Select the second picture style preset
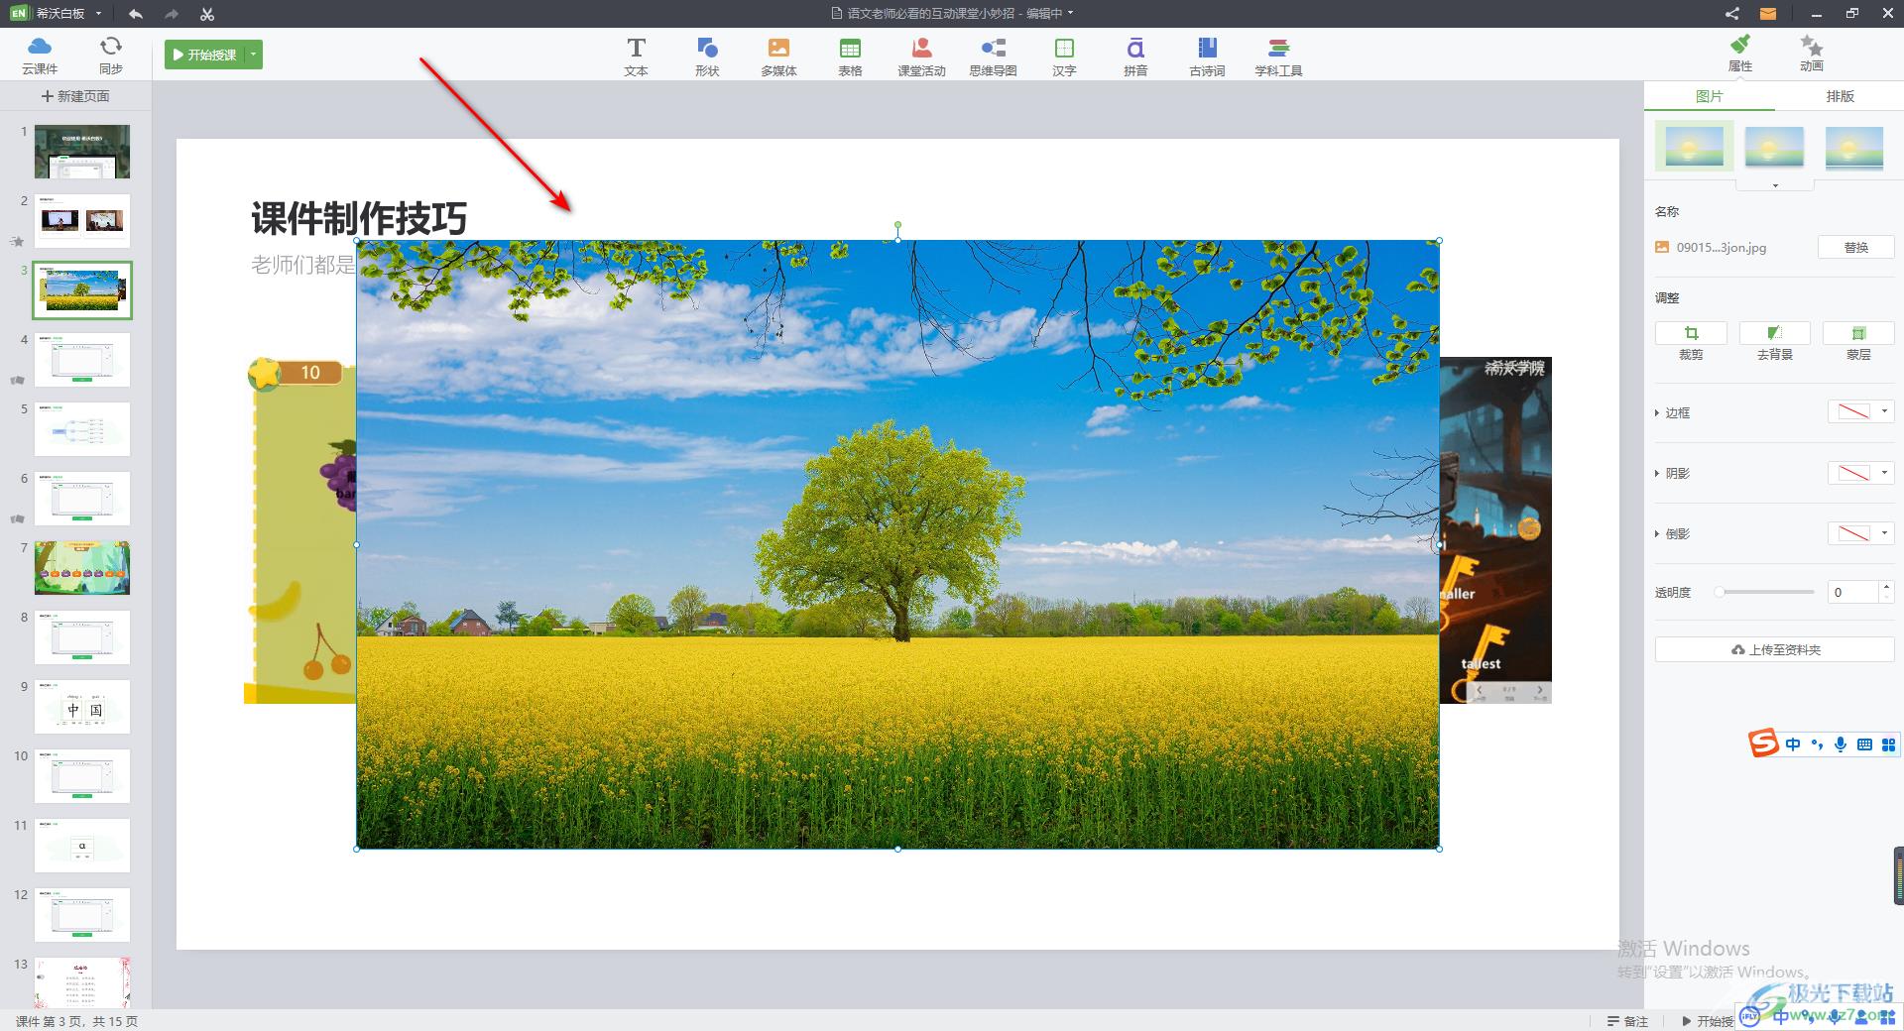This screenshot has width=1904, height=1031. pos(1774,147)
